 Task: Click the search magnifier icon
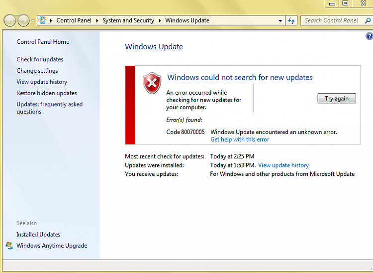point(368,20)
